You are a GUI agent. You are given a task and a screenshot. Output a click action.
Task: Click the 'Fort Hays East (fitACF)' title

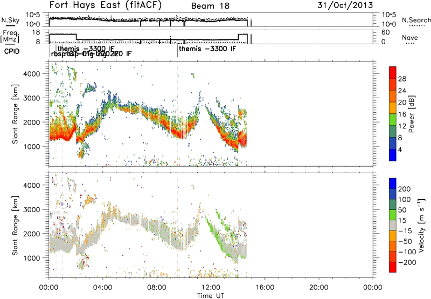(x=106, y=5)
